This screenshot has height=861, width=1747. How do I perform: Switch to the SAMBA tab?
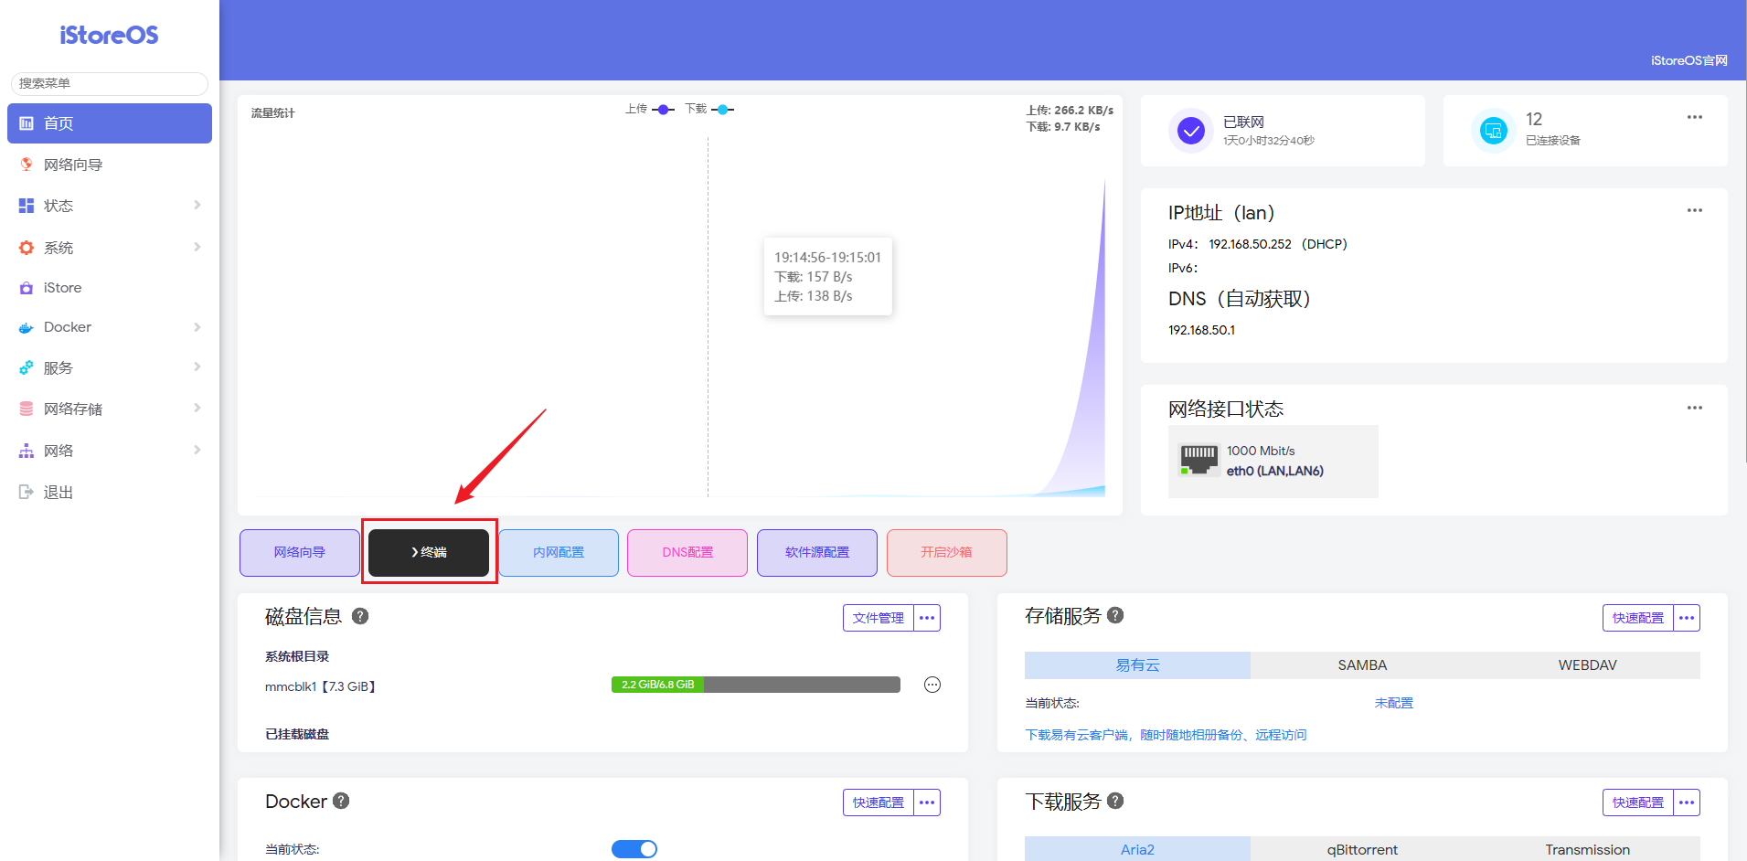[x=1362, y=665]
